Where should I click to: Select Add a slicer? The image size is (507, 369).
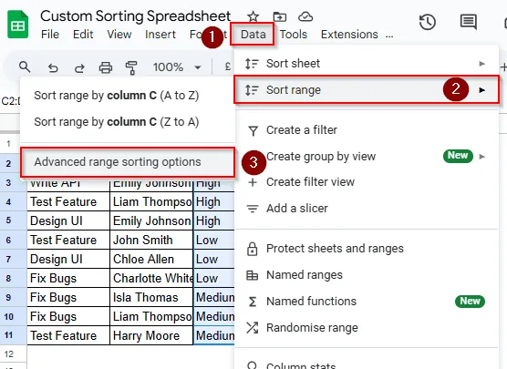(x=366, y=209)
